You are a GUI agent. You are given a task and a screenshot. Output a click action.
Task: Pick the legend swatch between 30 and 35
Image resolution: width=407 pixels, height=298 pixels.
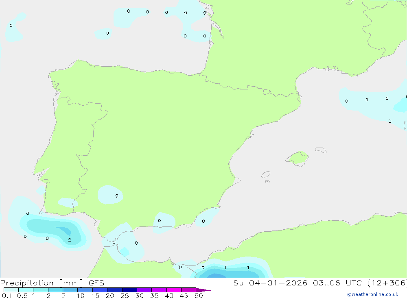[x=144, y=290]
